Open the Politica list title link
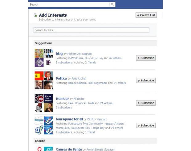This screenshot has width=191, height=151. pyautogui.click(x=61, y=78)
